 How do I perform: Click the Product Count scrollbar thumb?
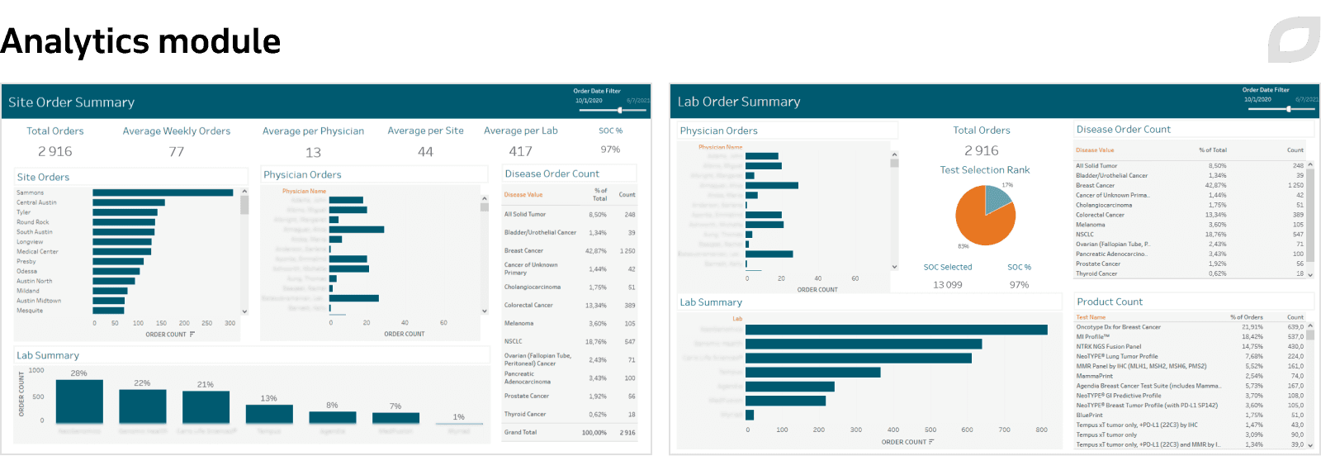coord(1310,337)
